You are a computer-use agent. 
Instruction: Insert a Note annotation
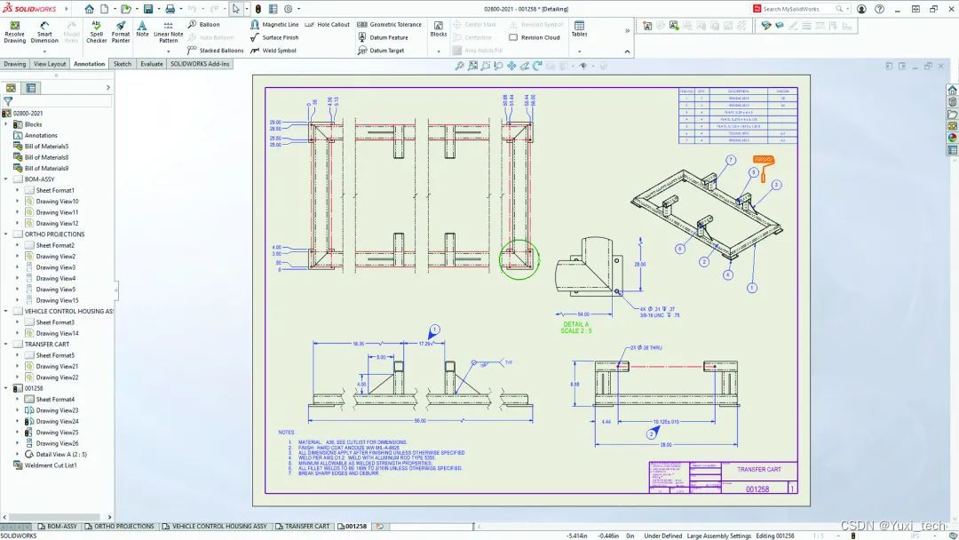pos(142,31)
